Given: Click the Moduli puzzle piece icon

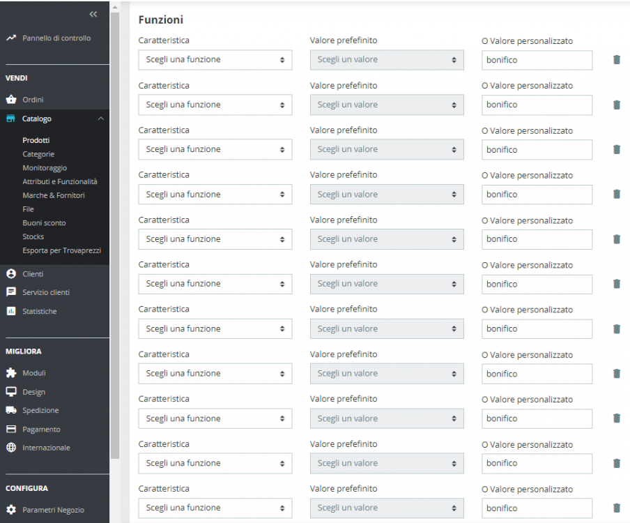Looking at the screenshot, I should tap(11, 373).
